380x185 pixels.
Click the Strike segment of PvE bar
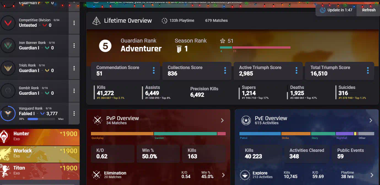pos(296,134)
